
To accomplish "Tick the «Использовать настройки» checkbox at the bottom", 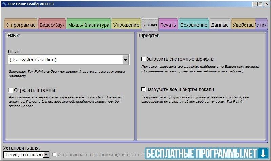I will coord(54,155).
